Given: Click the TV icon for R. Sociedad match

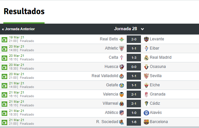Looking at the screenshot, I should [4, 122].
